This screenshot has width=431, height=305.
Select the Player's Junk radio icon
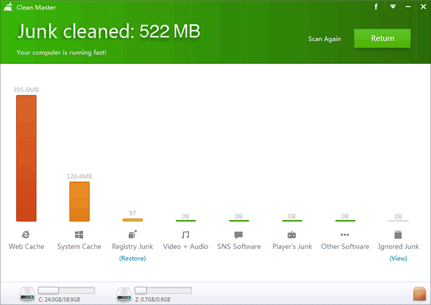click(292, 234)
